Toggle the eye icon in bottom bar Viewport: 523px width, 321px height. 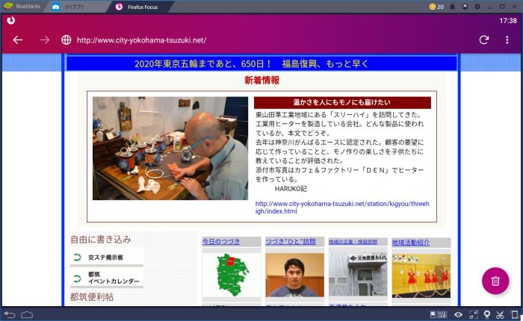459,314
